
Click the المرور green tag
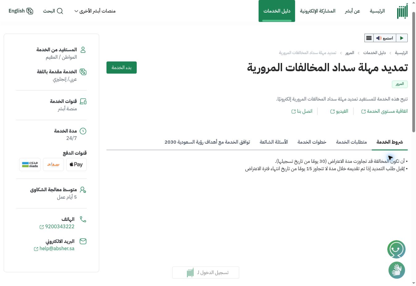point(400,84)
